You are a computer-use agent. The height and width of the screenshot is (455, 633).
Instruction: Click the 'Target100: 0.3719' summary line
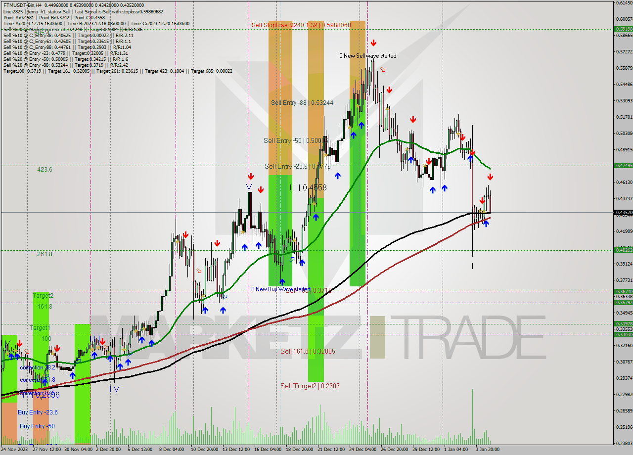pos(118,71)
